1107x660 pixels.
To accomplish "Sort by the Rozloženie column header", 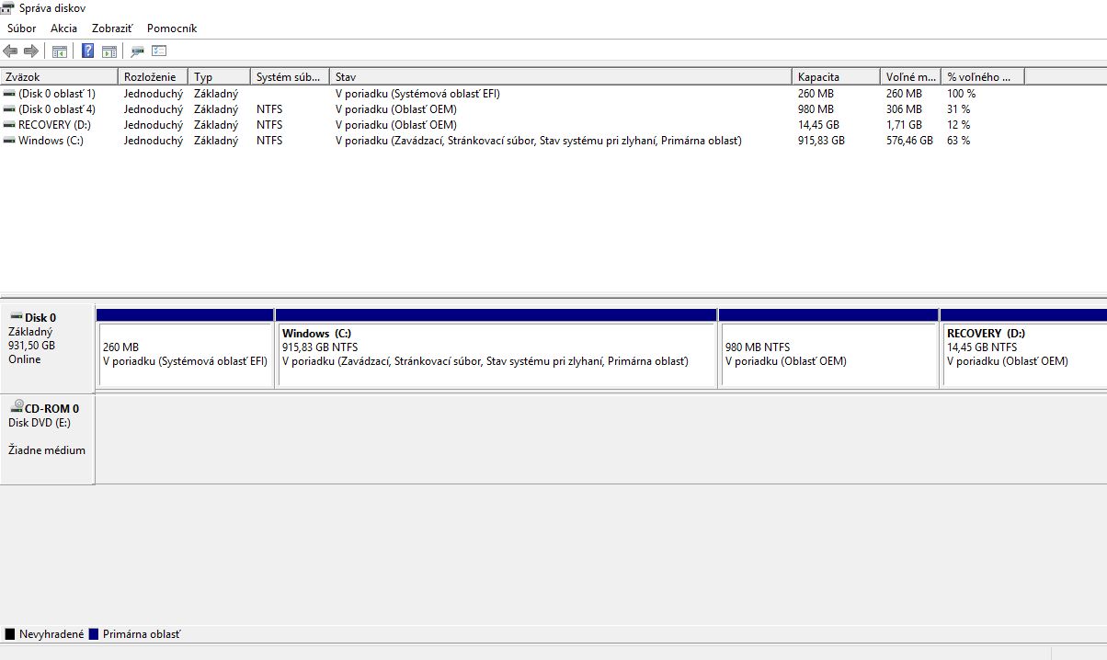I will pos(154,77).
